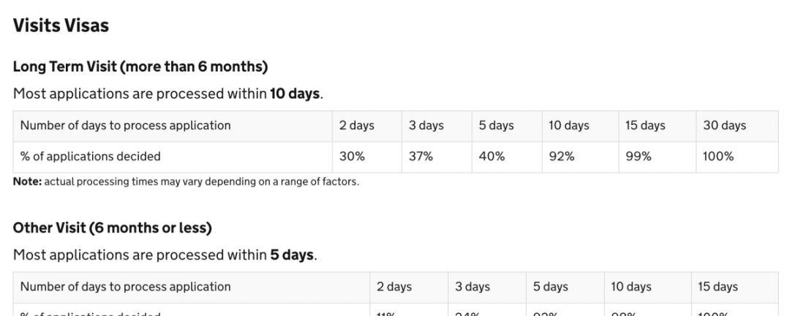This screenshot has height=316, width=790.
Task: Select the Long Term Visit section heading
Action: click(140, 66)
